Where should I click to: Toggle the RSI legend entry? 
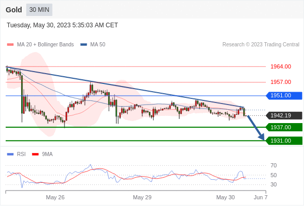coord(16,154)
